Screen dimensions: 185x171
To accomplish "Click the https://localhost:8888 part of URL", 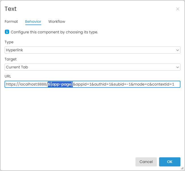I will (26, 84).
